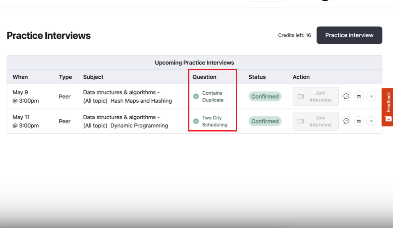Click Confirmed status badge for May 9
The height and width of the screenshot is (228, 393).
pyautogui.click(x=265, y=97)
